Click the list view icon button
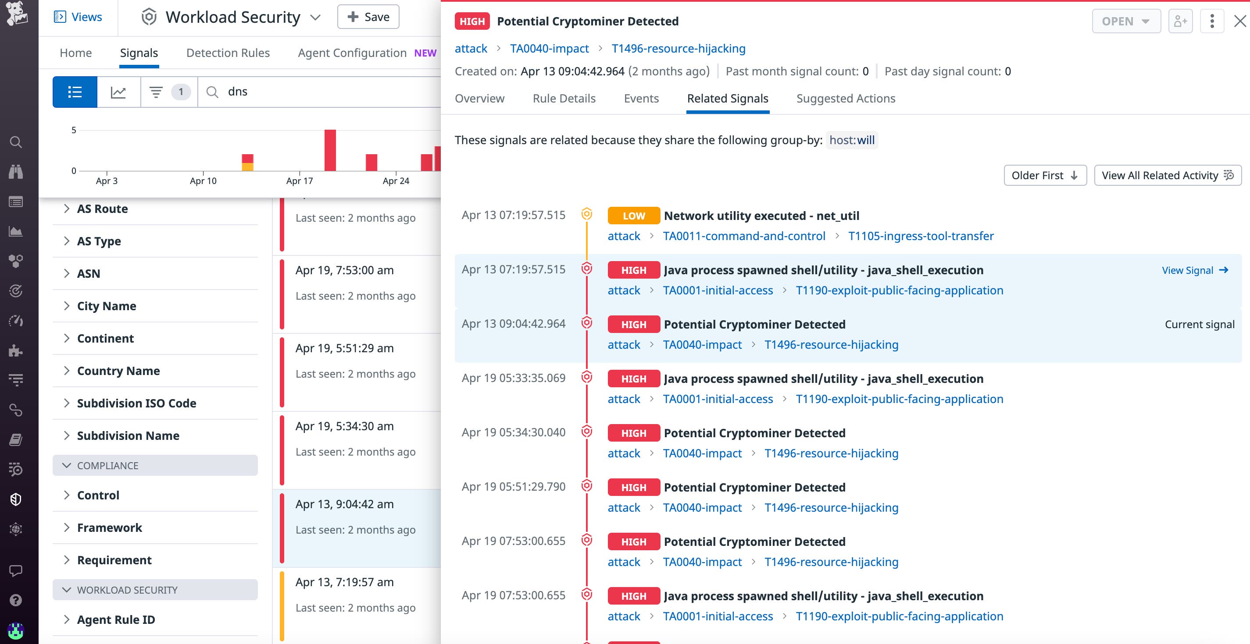Viewport: 1250px width, 644px height. [x=75, y=92]
